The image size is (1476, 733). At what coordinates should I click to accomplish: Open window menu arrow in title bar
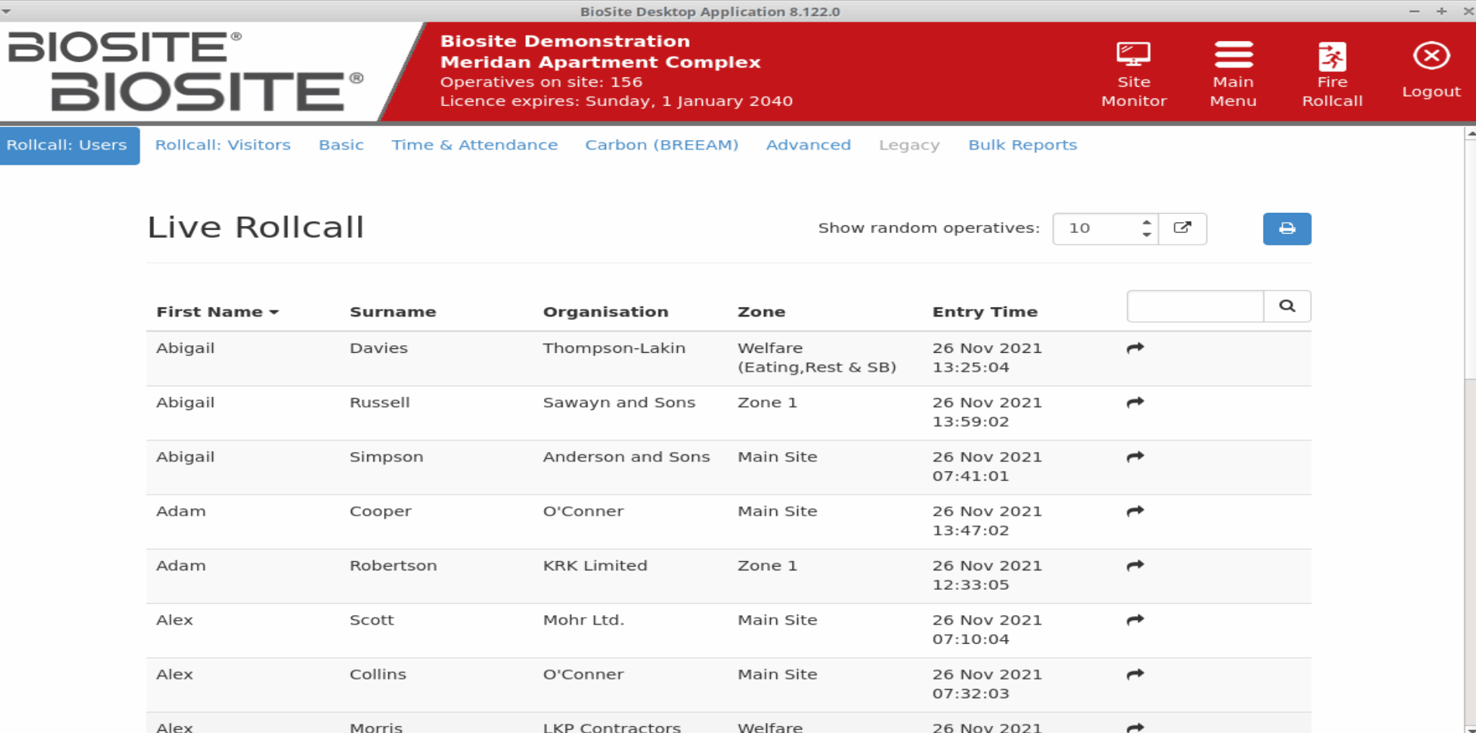(x=6, y=12)
